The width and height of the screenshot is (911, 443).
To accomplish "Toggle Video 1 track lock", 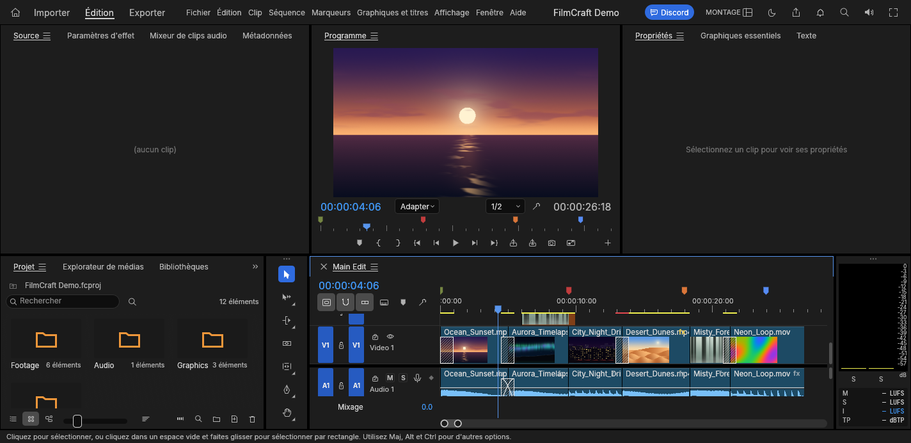I will (341, 345).
